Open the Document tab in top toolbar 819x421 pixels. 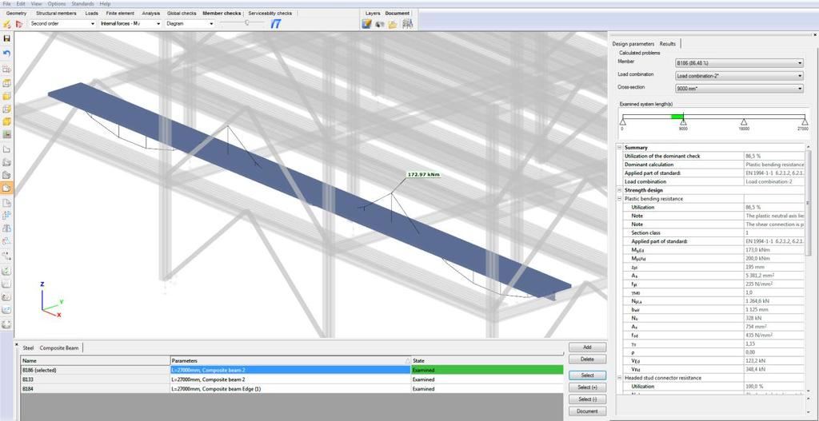(398, 13)
